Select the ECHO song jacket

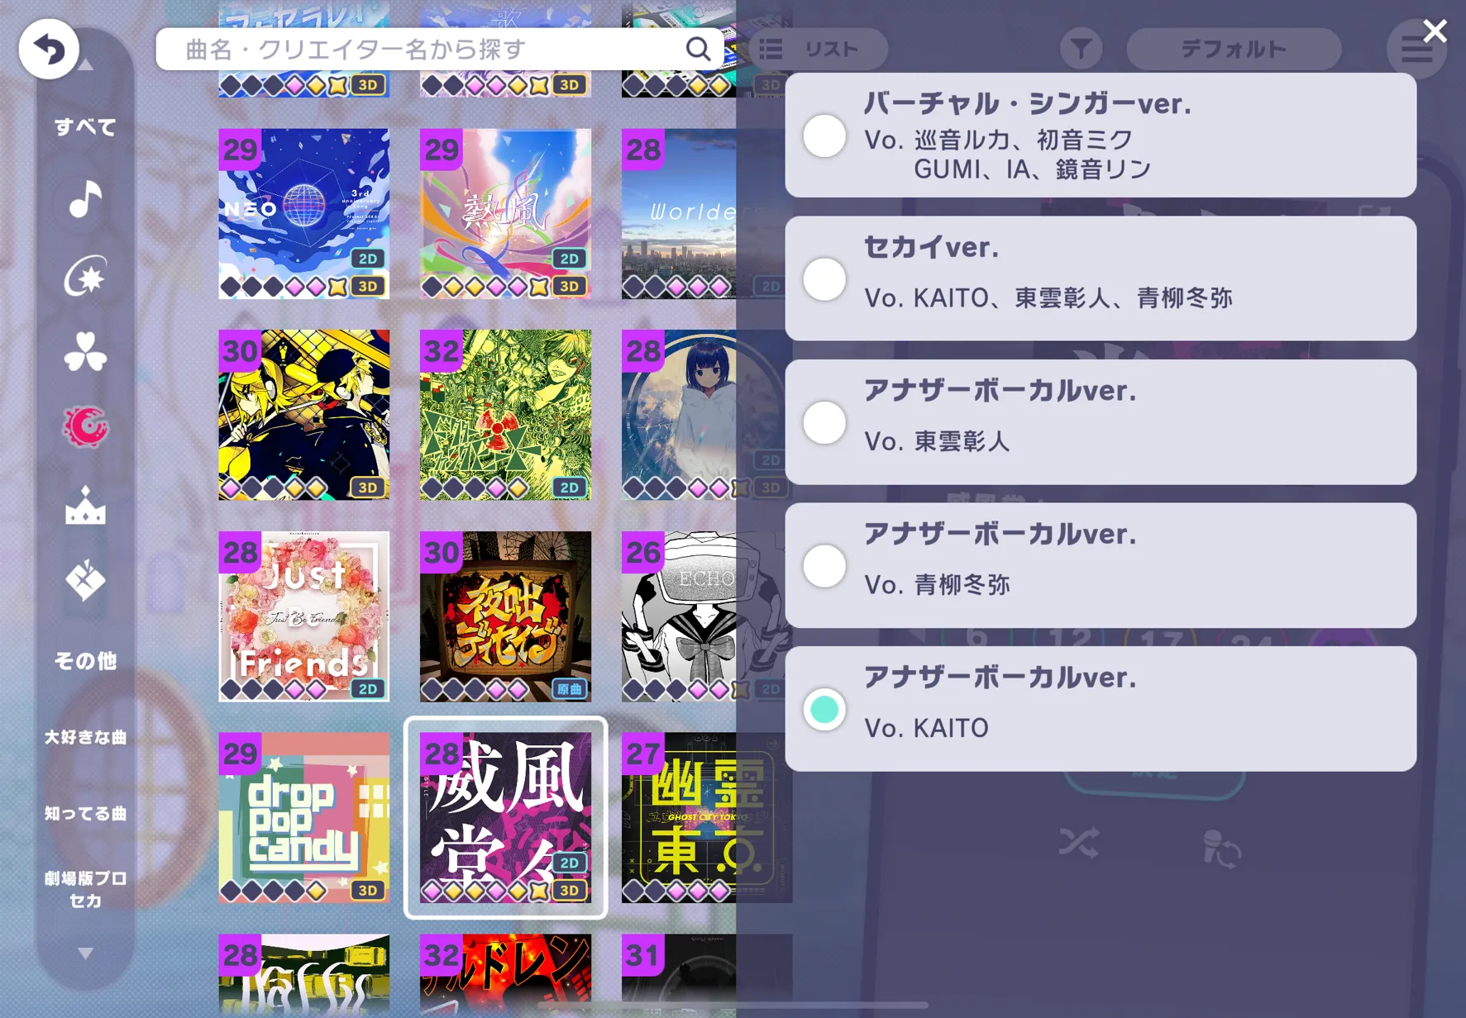coord(679,616)
